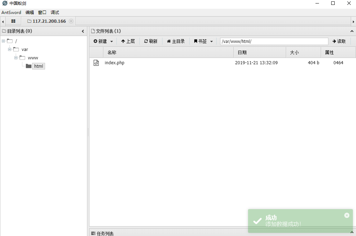The width and height of the screenshot is (356, 236).
Task: Select the var folder in the tree
Action: click(x=25, y=50)
